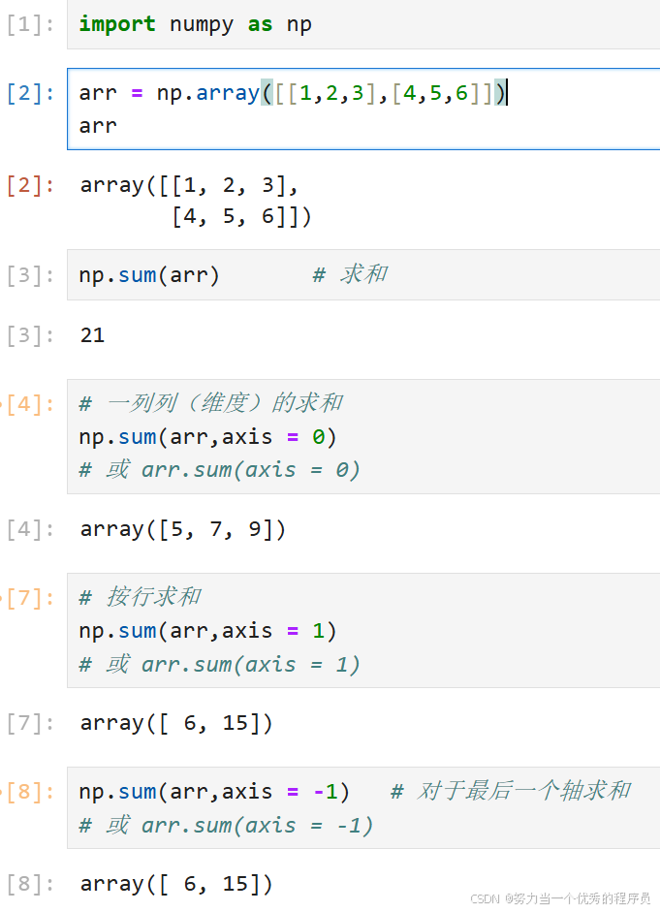This screenshot has width=660, height=912.
Task: Click the second line arr in cell [2]
Action: 98,126
